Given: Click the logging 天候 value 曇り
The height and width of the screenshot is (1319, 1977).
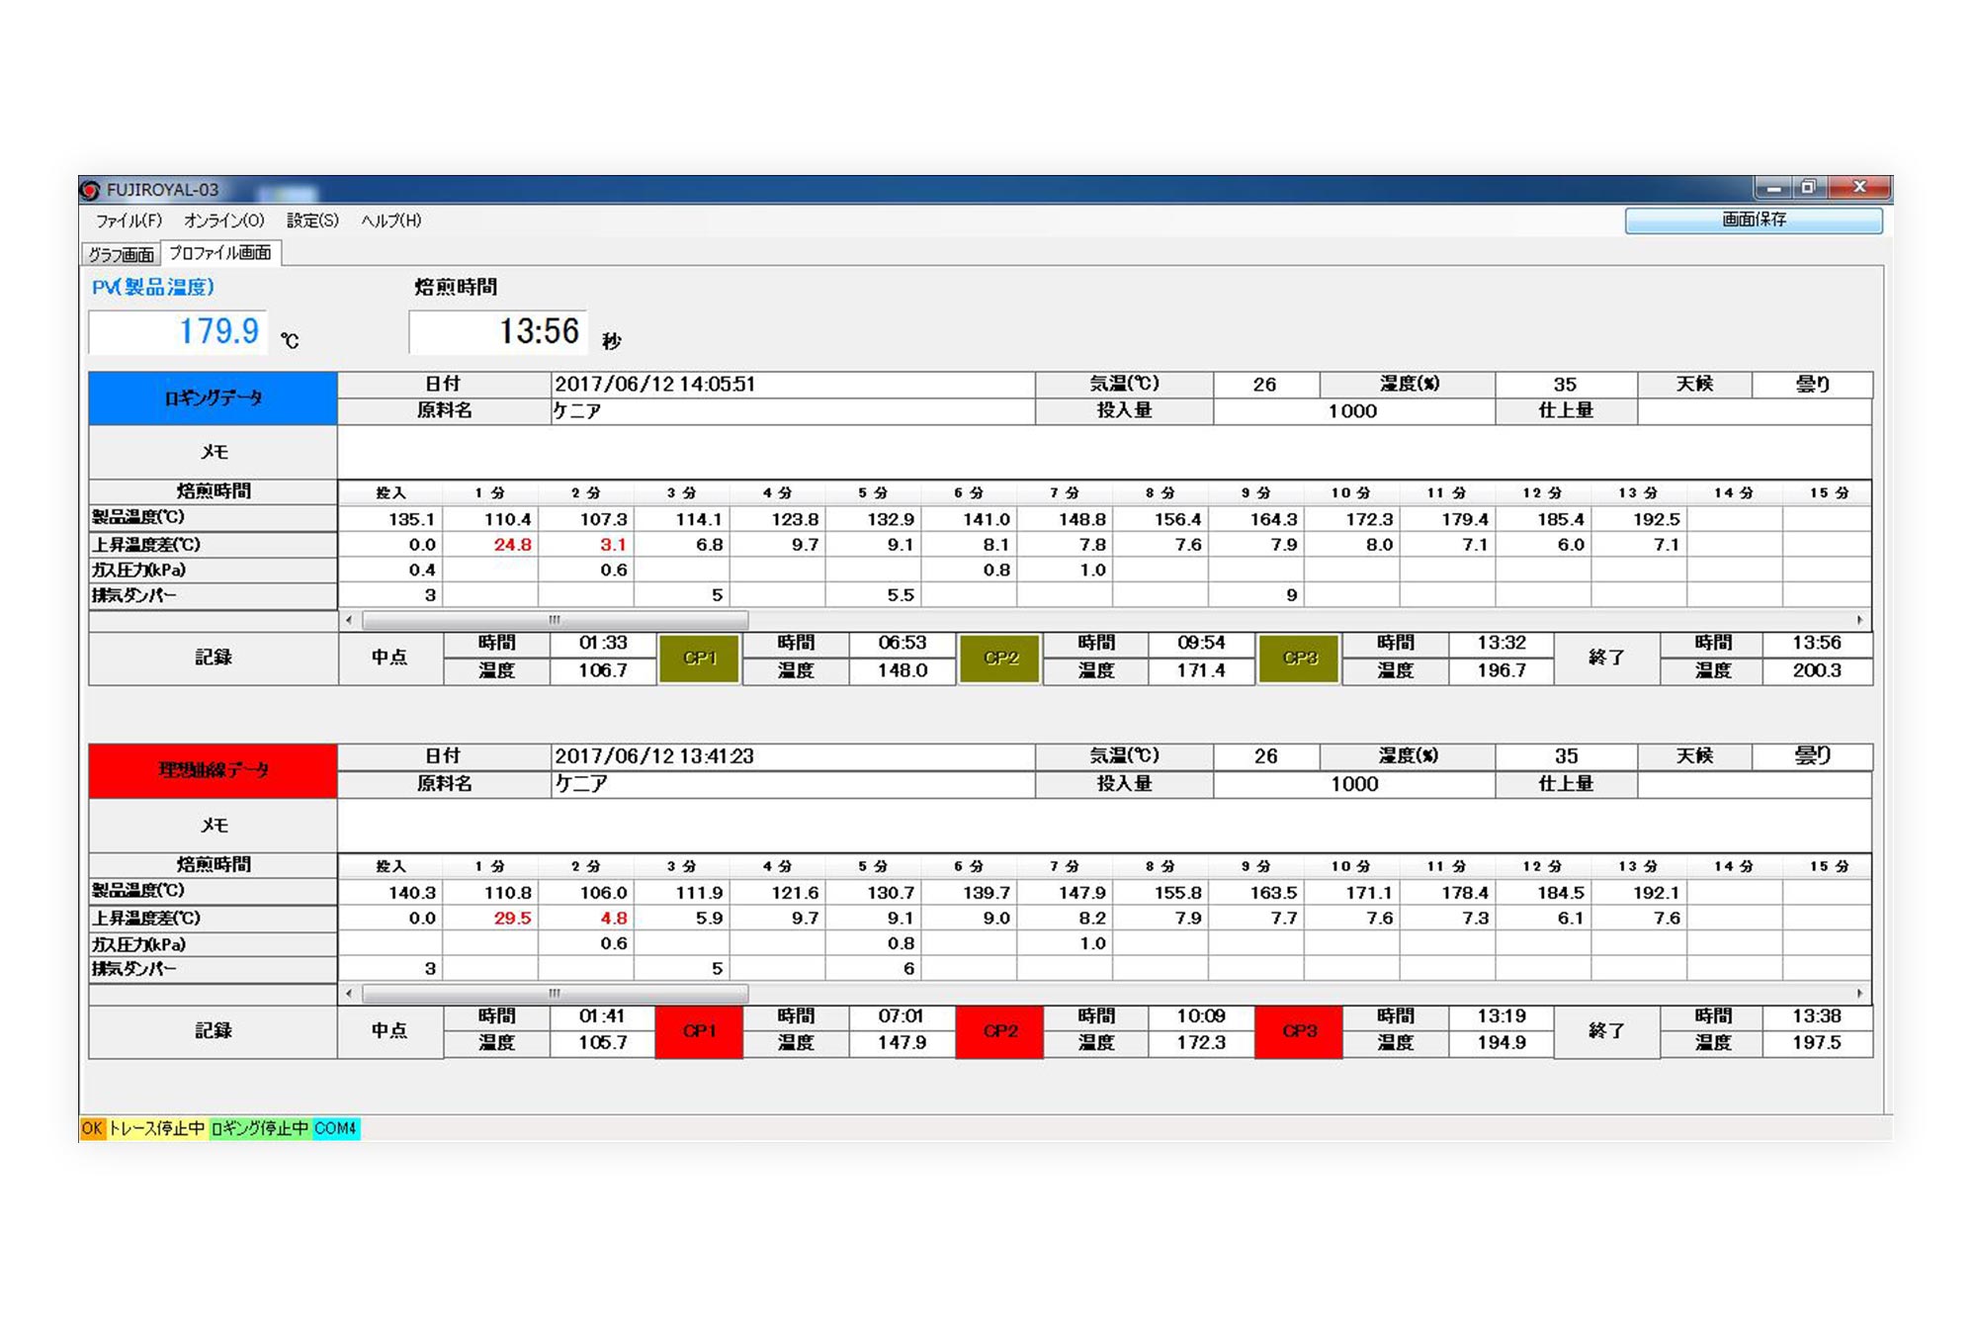Looking at the screenshot, I should (1812, 385).
